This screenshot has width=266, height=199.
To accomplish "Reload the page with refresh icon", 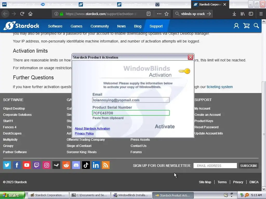I will click(22, 14).
